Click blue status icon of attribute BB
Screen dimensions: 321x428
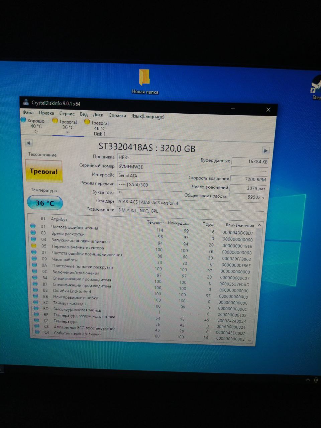pyautogui.click(x=36, y=296)
